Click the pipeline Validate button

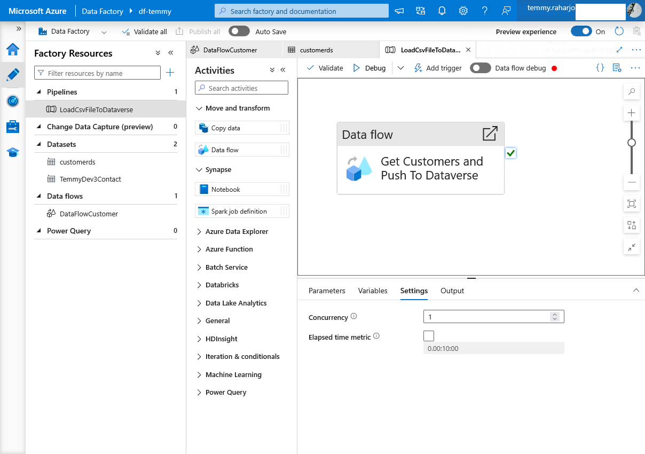[x=325, y=68]
